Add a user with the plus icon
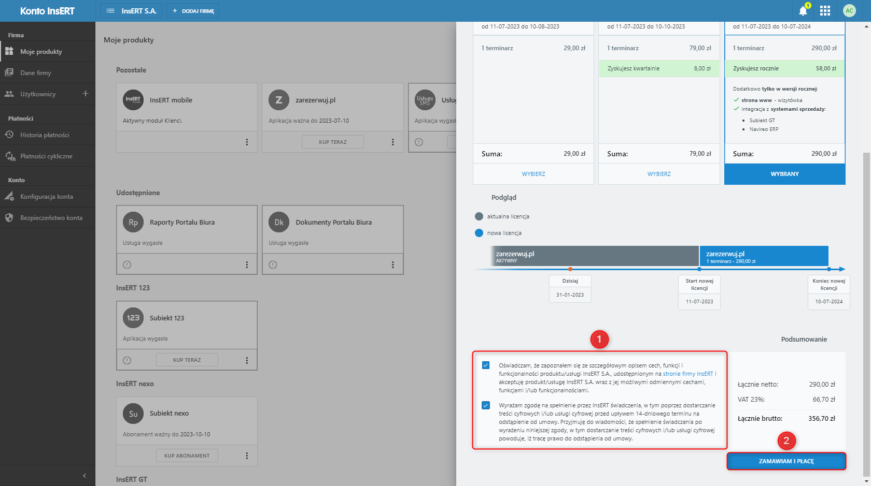 coord(86,94)
